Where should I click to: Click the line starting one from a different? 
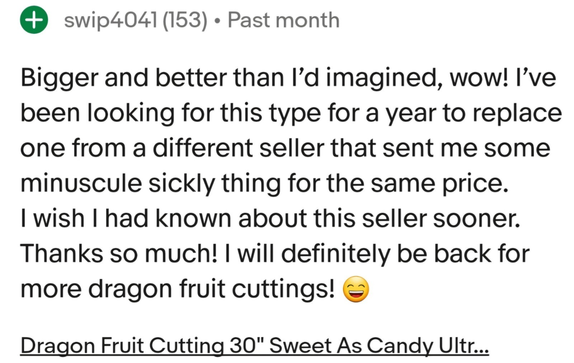(x=285, y=148)
